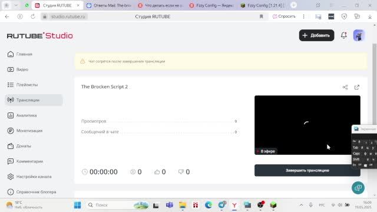Screen dimensions: 377x212
Task: Open Microsoft Edge from the taskbar
Action: point(209,205)
